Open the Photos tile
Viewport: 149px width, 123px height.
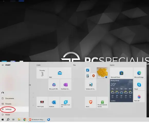click(102, 73)
